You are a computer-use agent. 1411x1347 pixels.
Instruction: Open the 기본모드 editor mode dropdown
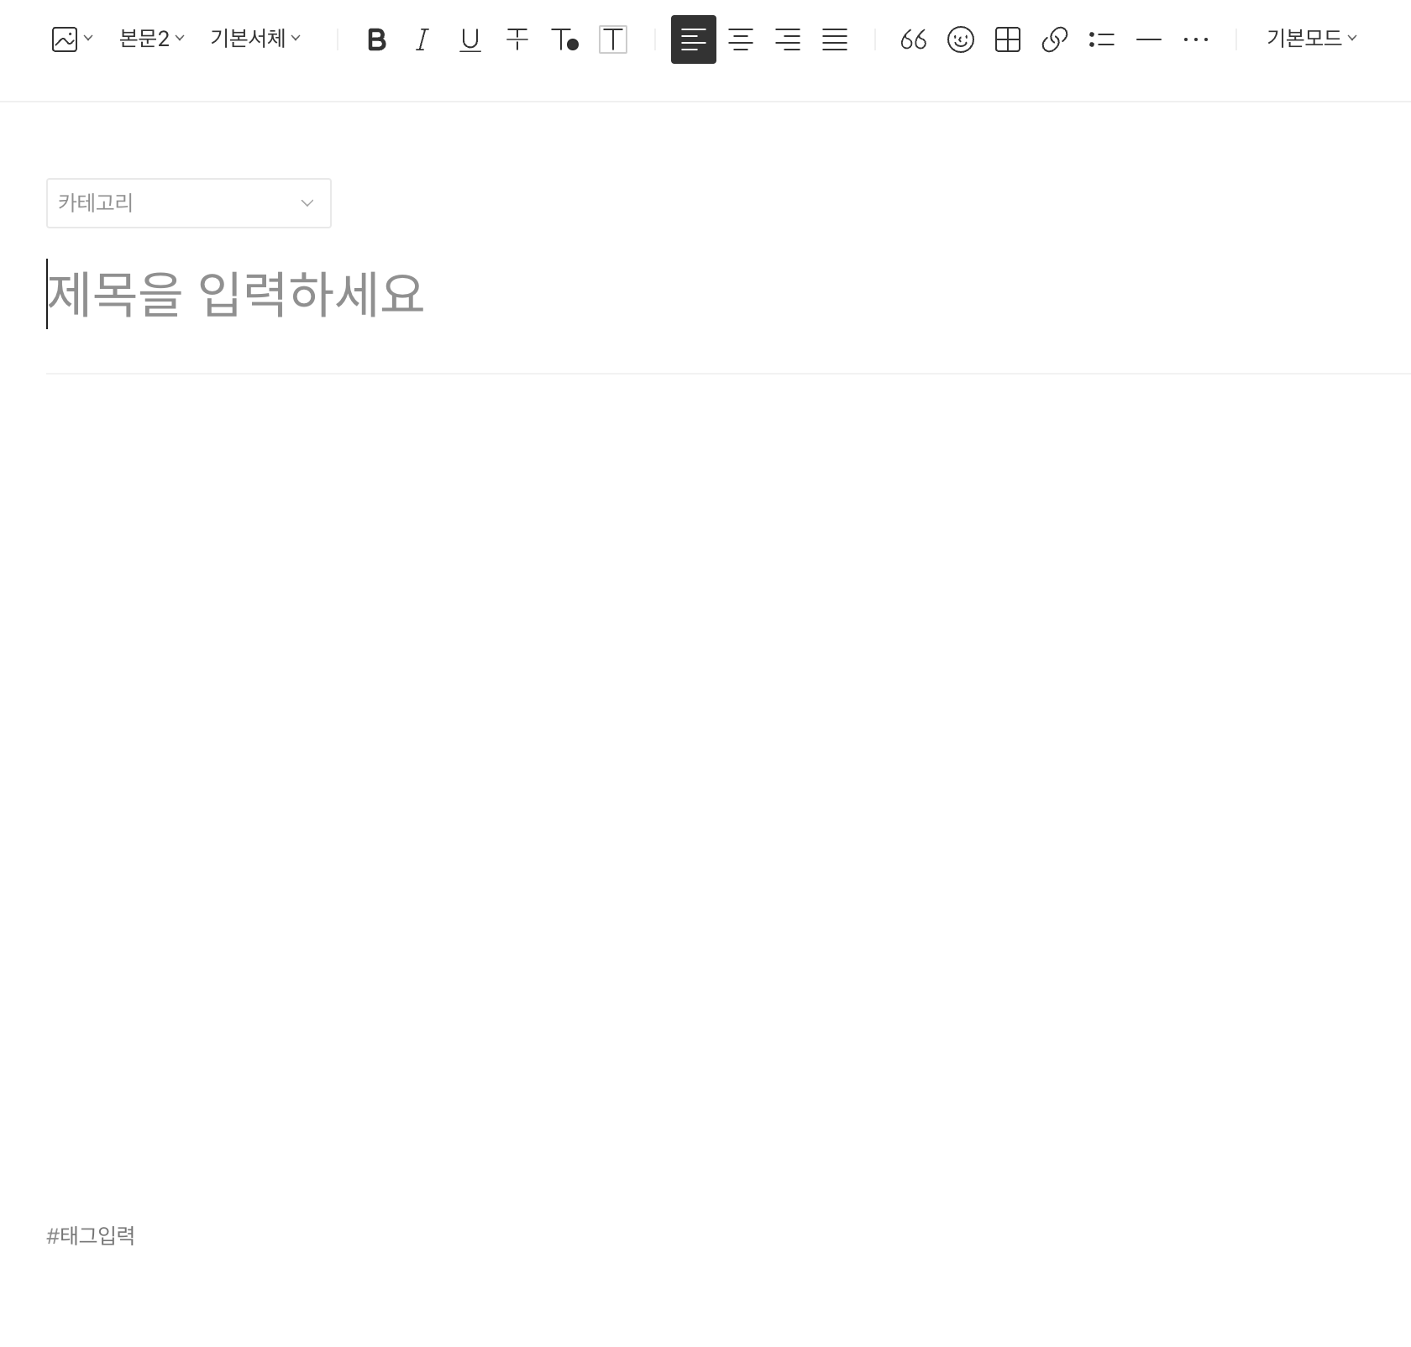(1312, 39)
